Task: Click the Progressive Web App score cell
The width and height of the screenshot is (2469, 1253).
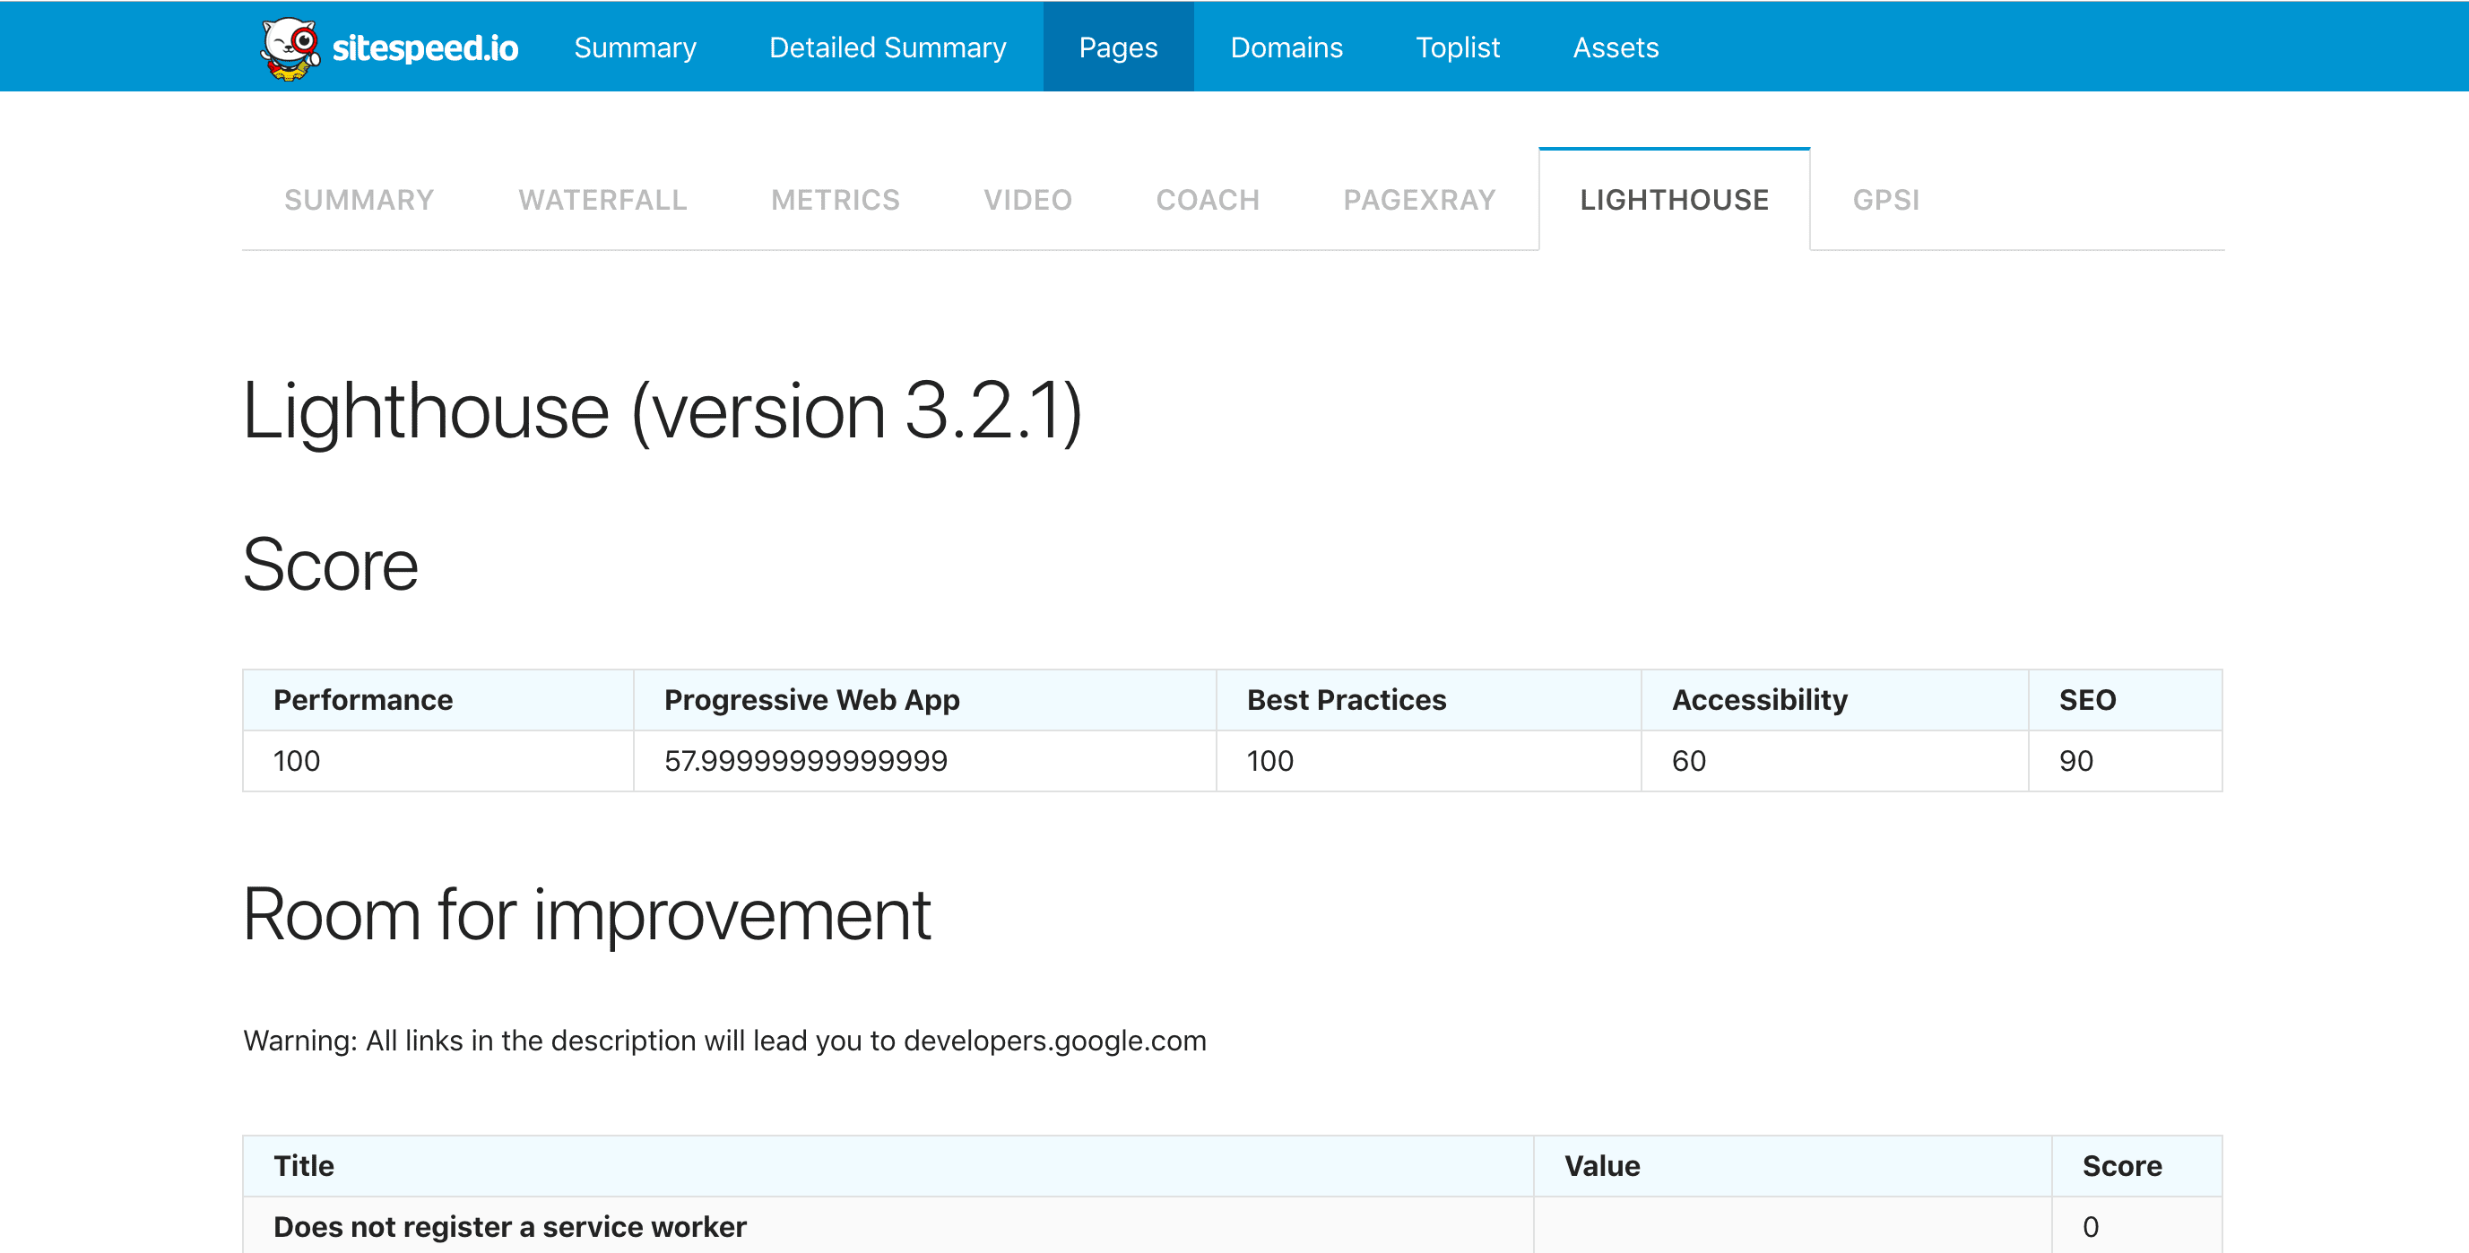Action: 805,762
